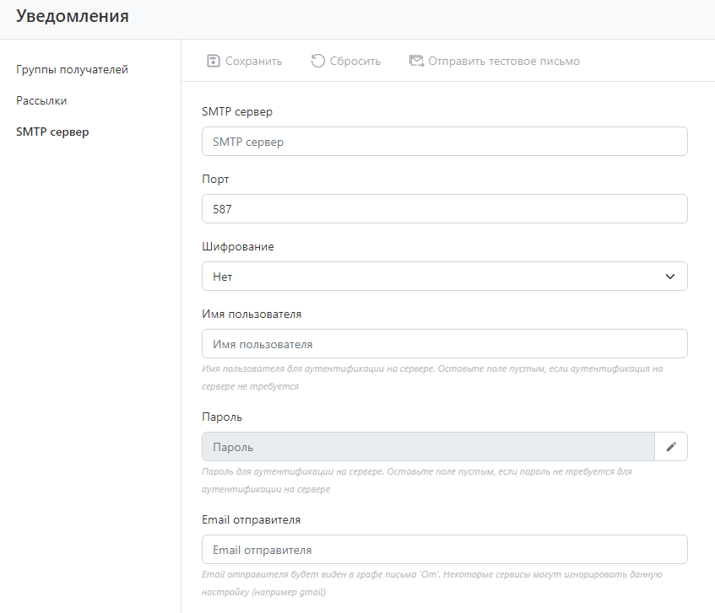This screenshot has width=715, height=613.
Task: Focus the SMTP сервер text input
Action: click(444, 142)
